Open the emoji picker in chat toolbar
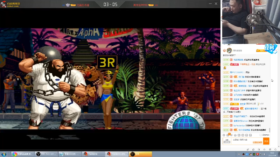This screenshot has width=280, height=157. click(224, 135)
